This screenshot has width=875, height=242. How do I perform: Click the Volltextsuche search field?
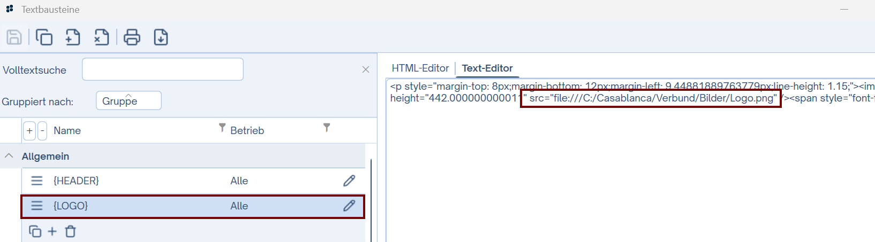pos(162,69)
